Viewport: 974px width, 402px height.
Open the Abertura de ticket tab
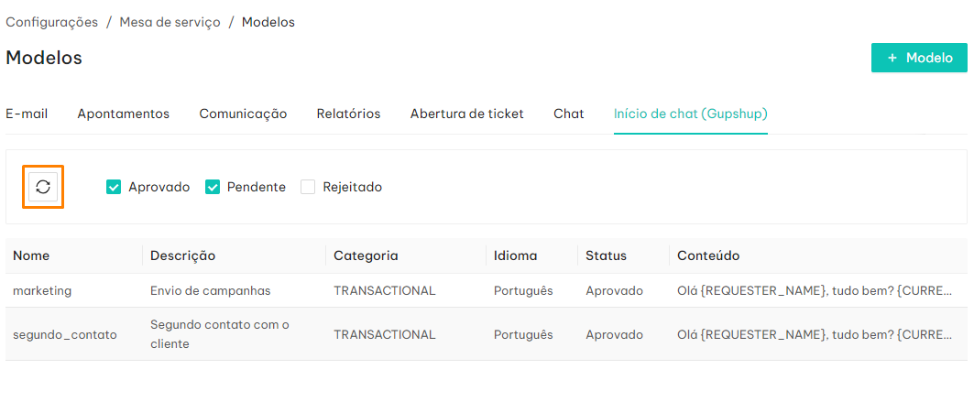(x=467, y=114)
